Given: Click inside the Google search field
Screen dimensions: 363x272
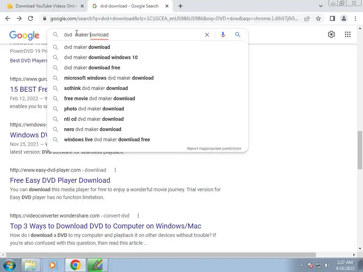Looking at the screenshot, I should pos(132,35).
